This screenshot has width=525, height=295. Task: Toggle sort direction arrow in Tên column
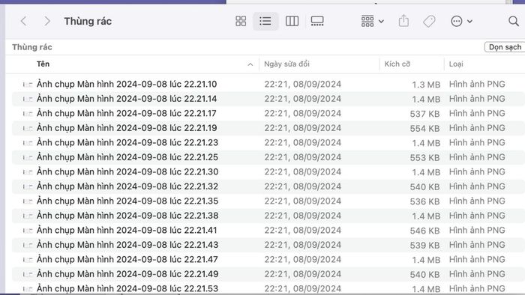[250, 64]
